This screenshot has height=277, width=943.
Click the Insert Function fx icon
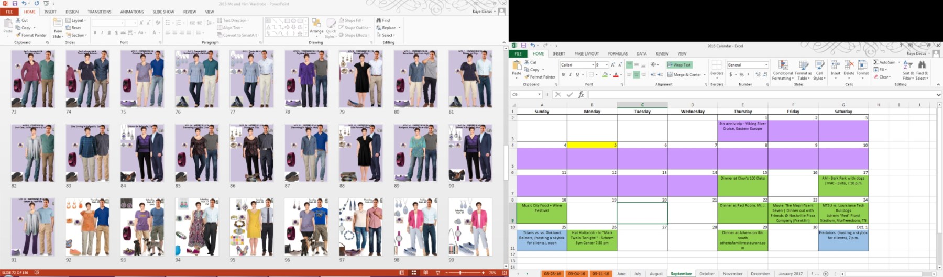(581, 95)
